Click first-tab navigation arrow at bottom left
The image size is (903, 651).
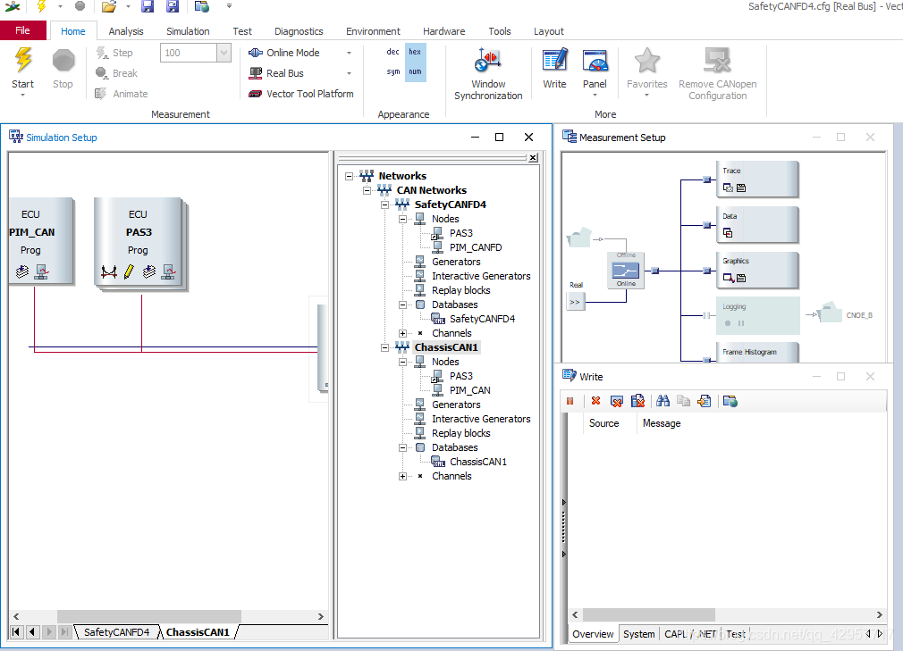16,632
